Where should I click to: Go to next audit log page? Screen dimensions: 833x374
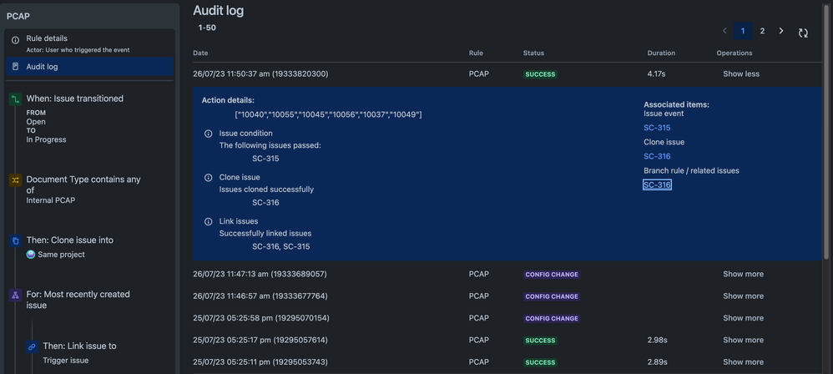coord(781,31)
